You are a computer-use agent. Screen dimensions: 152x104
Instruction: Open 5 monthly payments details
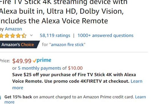click(x=39, y=68)
